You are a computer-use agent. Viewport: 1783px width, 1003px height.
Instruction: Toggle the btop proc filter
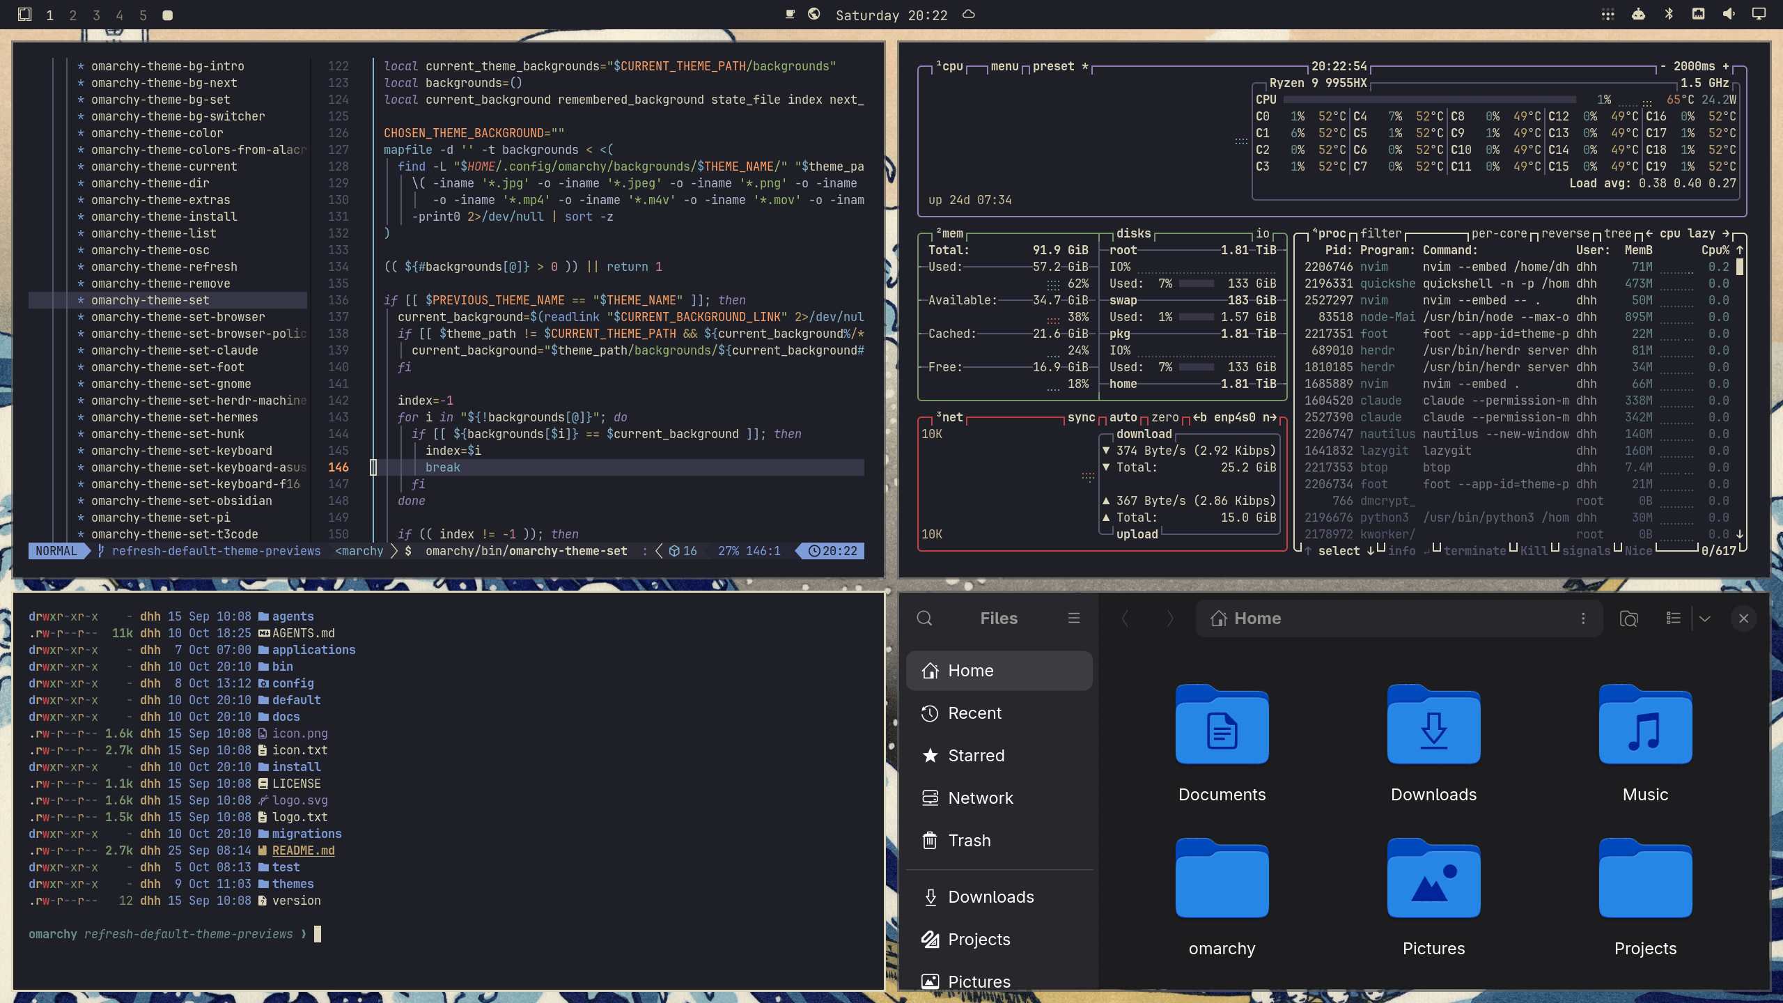point(1380,233)
